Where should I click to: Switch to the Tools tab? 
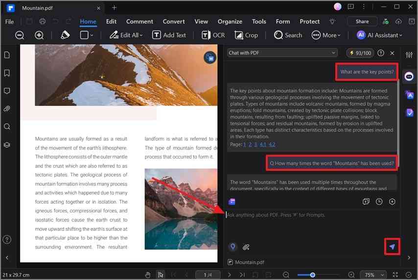point(259,22)
